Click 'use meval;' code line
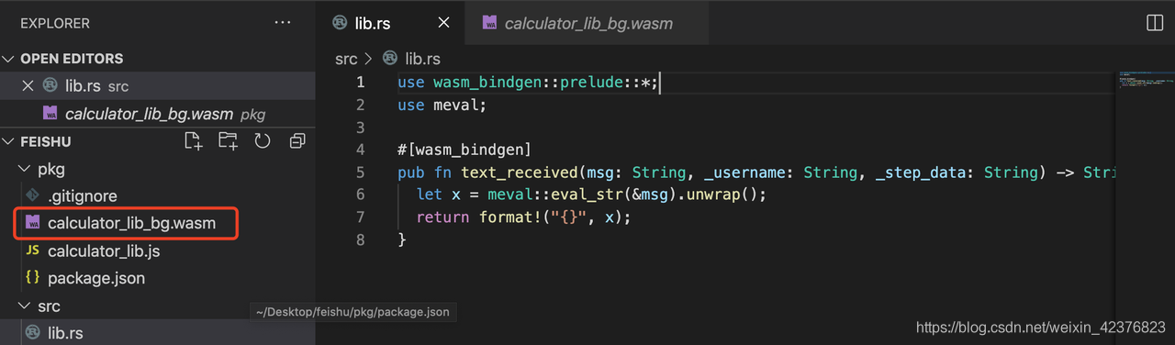 click(442, 105)
